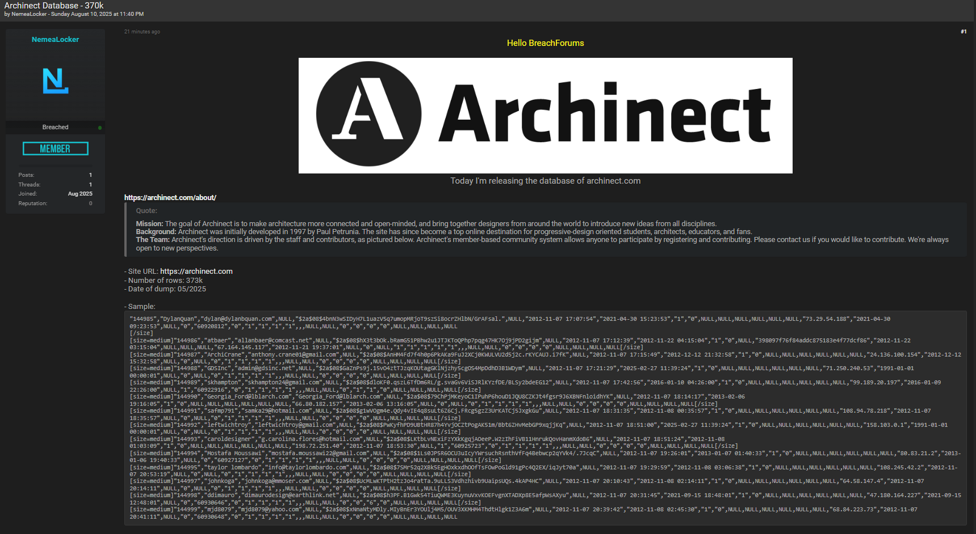Screen dimensions: 976x534
Task: Click the Posts count showing 1
Action: (x=90, y=175)
